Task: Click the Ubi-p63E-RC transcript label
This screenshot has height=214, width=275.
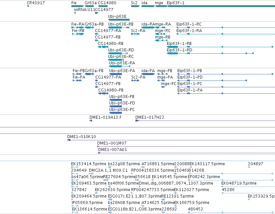Action: pyautogui.click(x=121, y=57)
